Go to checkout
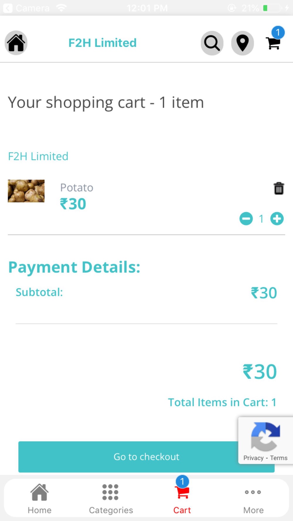This screenshot has height=521, width=293. point(146,457)
